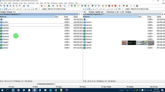Switch to drive z on the left panel
This screenshot has height=92, width=165.
pyautogui.click(x=33, y=9)
